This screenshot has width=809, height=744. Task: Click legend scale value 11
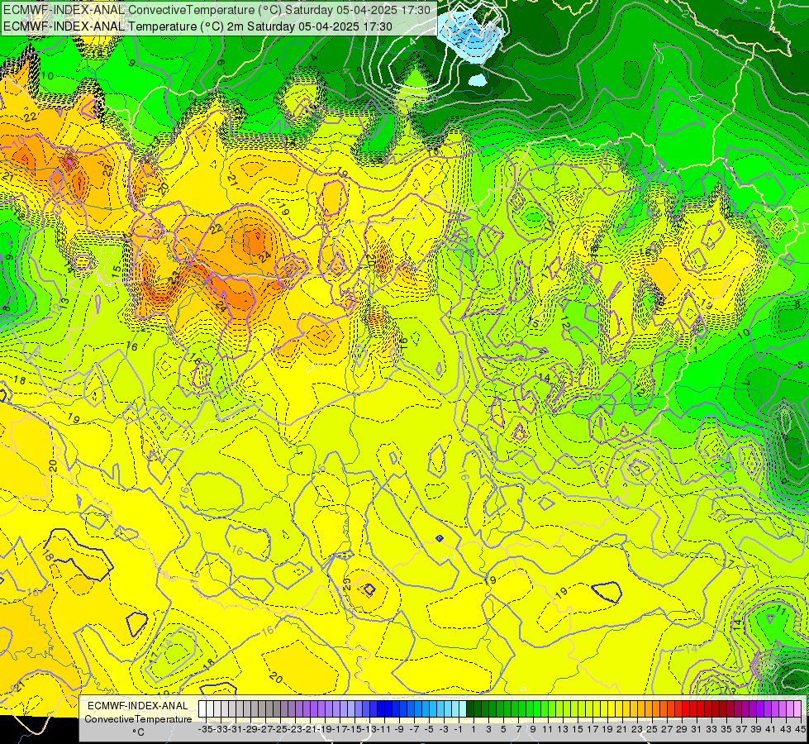pyautogui.click(x=547, y=729)
